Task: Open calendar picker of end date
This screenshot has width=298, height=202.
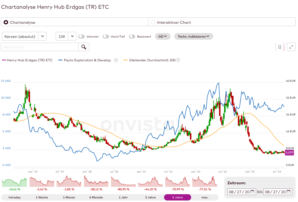Action: click(x=288, y=192)
